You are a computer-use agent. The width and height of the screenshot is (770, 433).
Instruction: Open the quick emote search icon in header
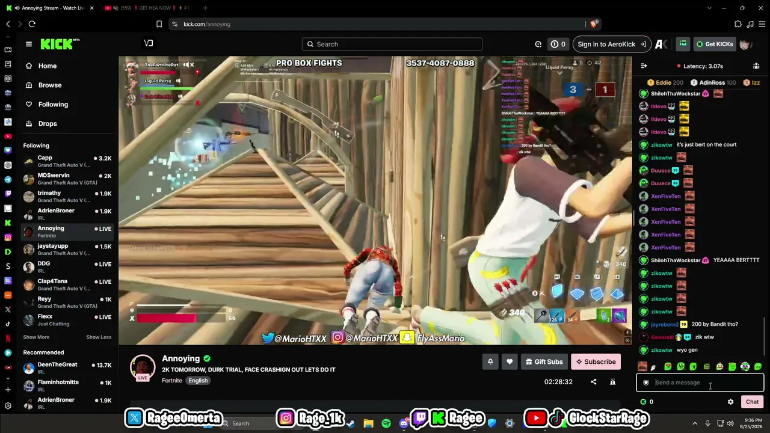coord(538,44)
